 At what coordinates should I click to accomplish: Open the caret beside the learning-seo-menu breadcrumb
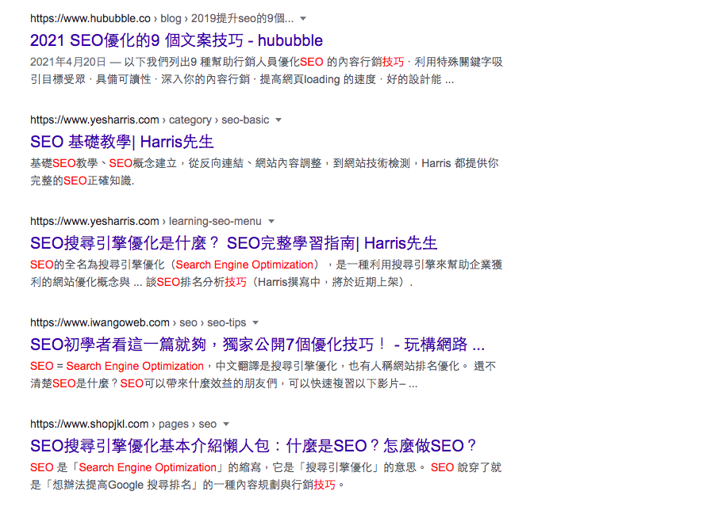coord(271,222)
